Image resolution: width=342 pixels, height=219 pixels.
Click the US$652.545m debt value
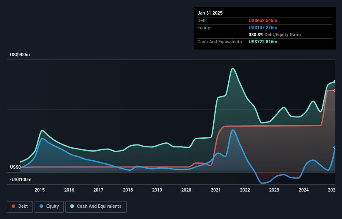[x=263, y=20]
